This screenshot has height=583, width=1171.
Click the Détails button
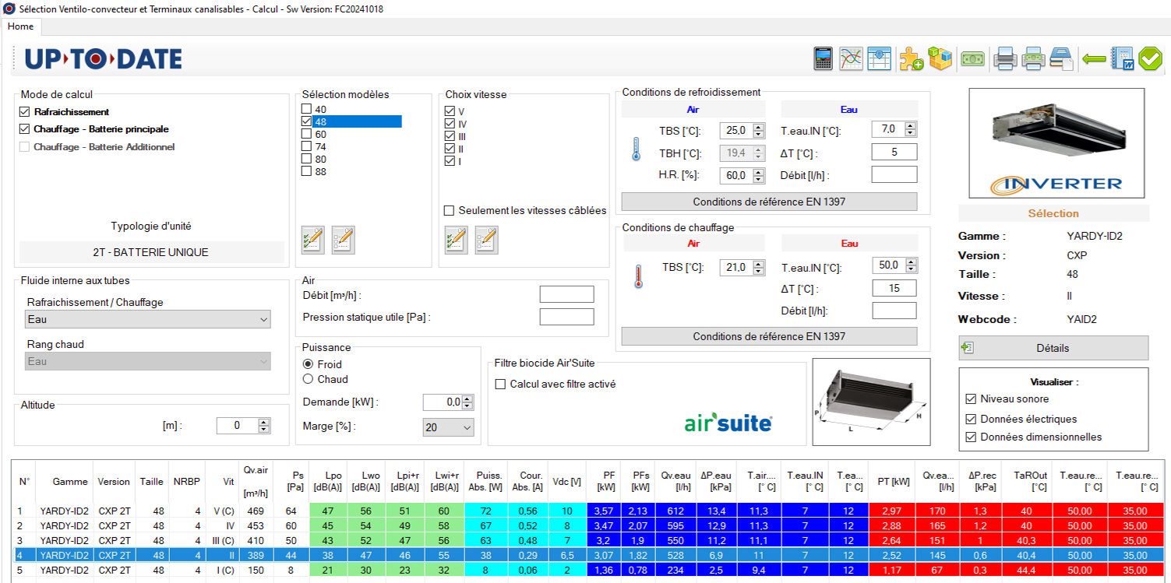click(x=1053, y=348)
